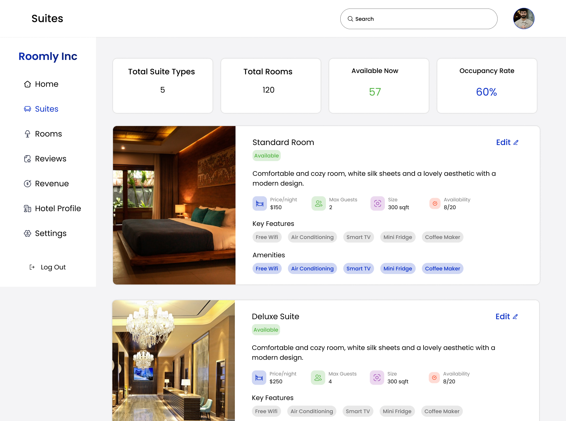This screenshot has height=421, width=566.
Task: Click Smart TV tag in Standard Room Key Features
Action: [359, 237]
